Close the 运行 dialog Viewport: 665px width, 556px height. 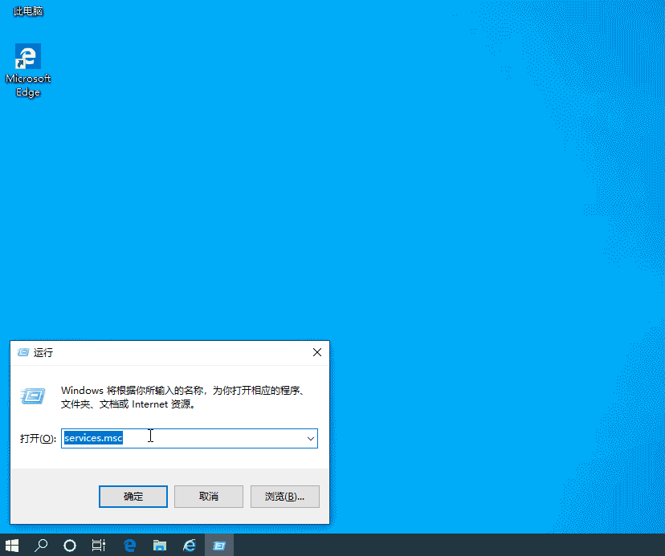(316, 352)
